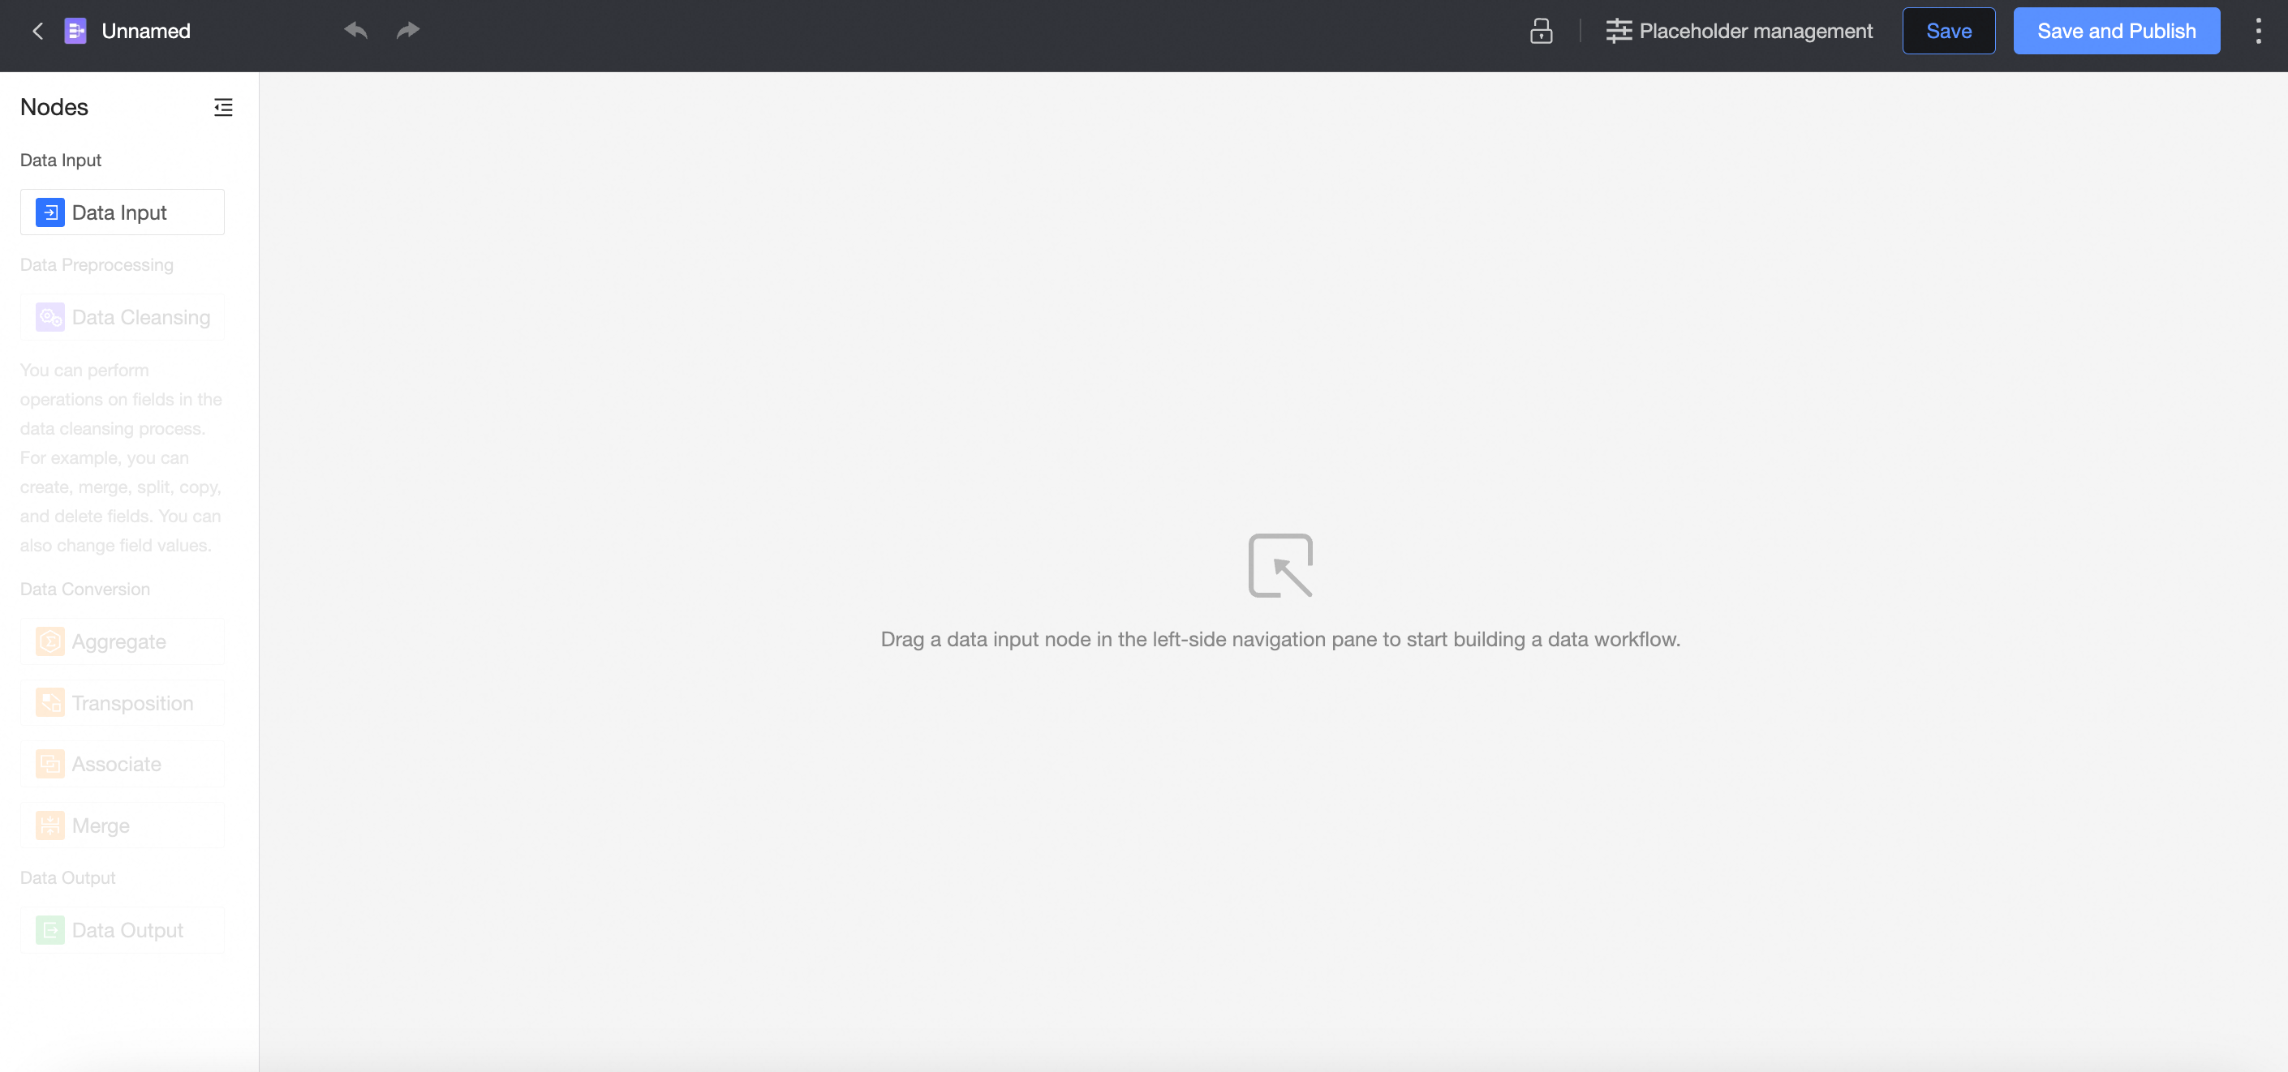
Task: Toggle the lock icon in header
Action: coord(1541,31)
